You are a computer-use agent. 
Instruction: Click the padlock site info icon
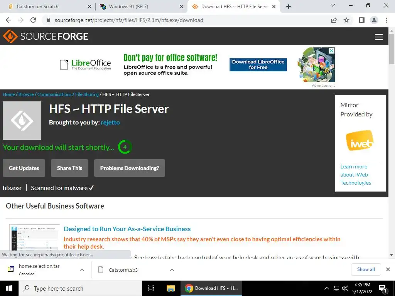49,20
